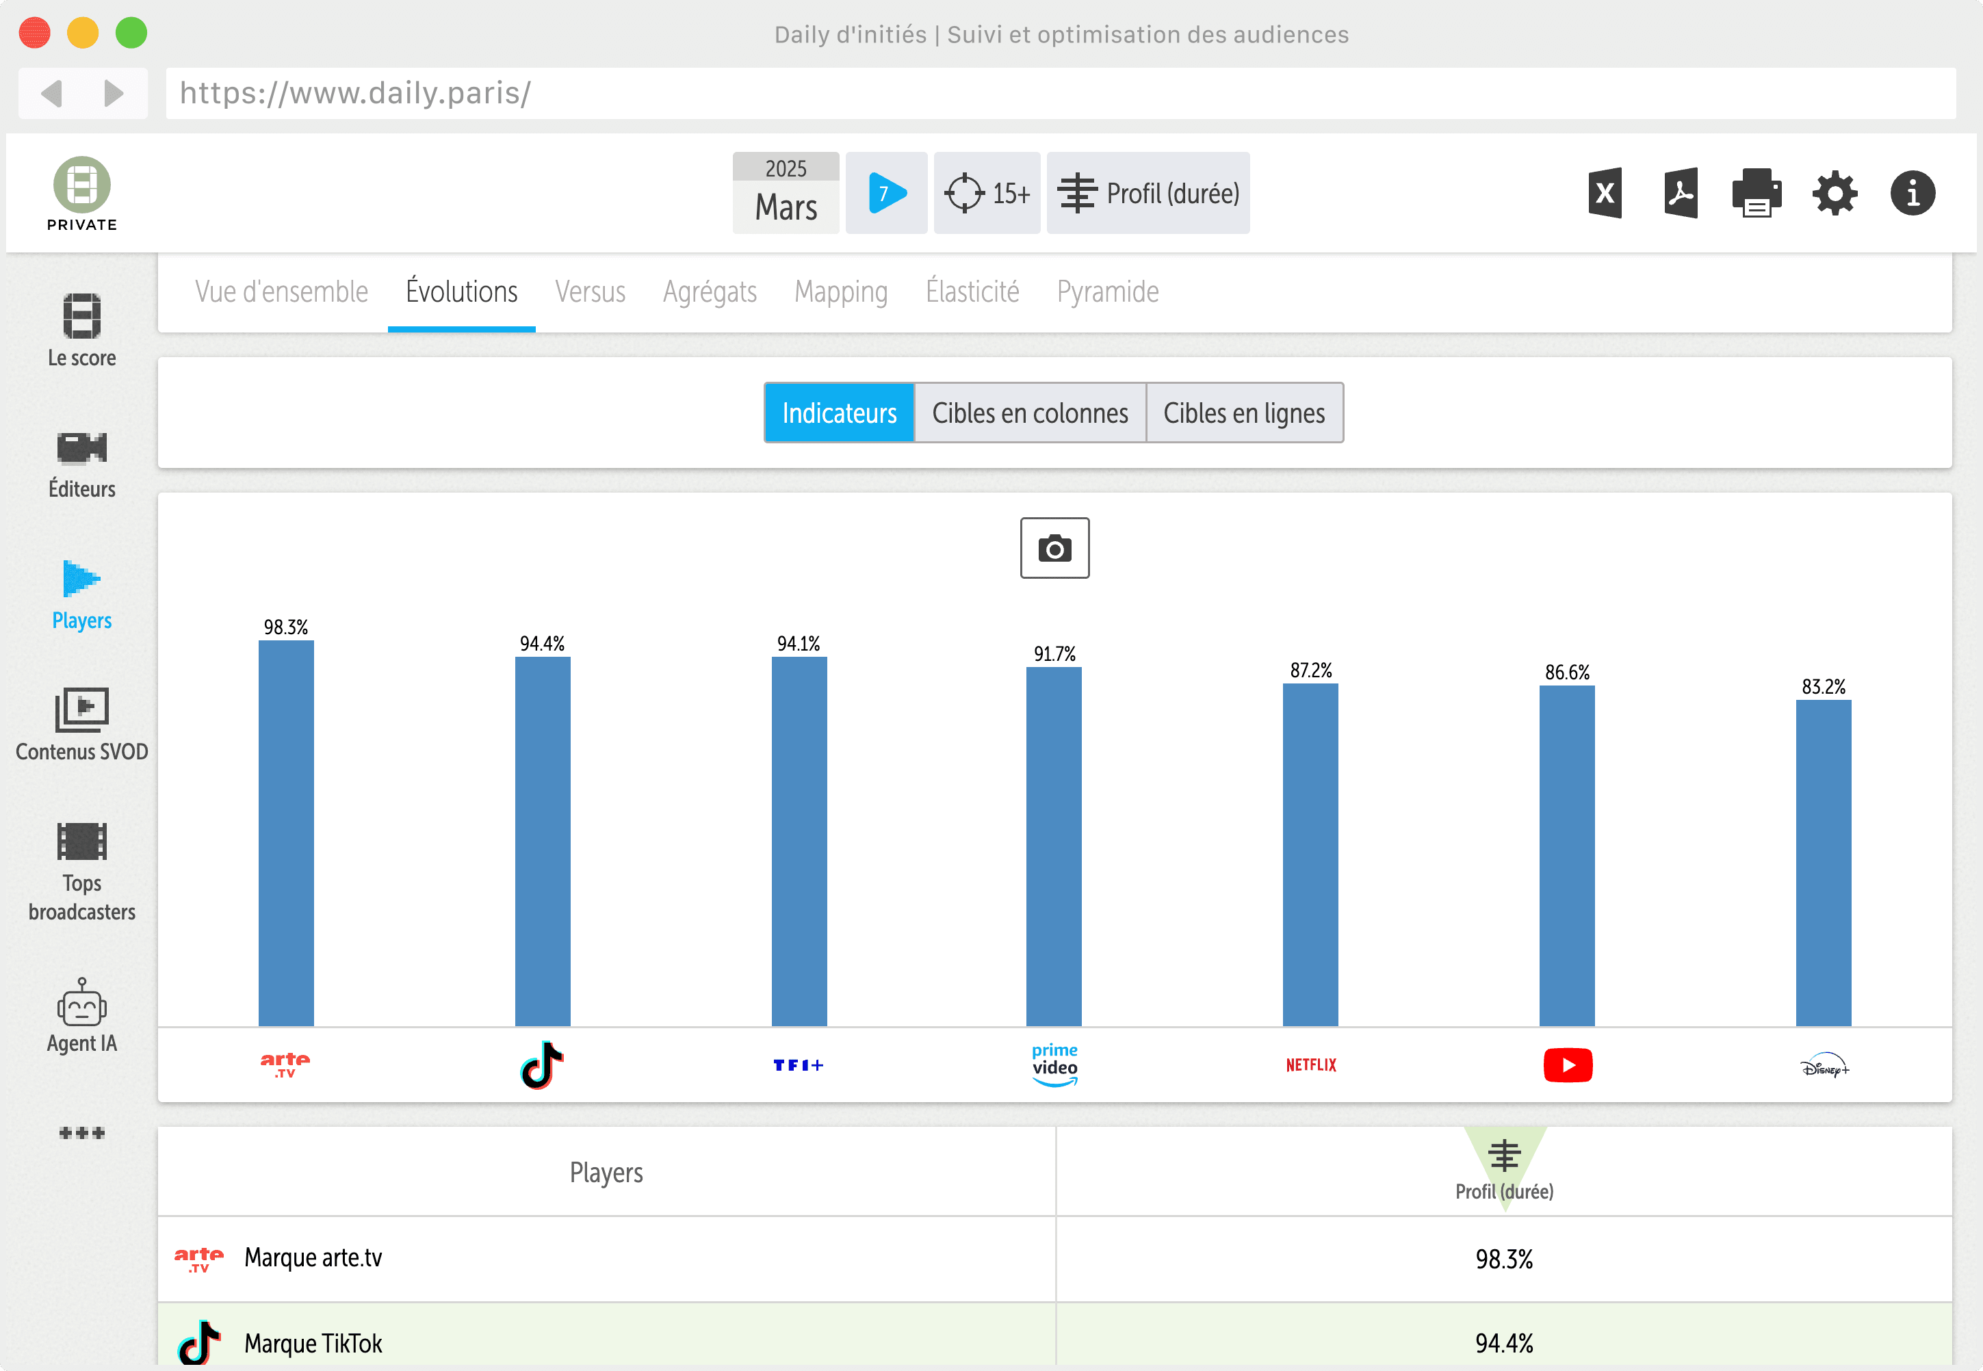Open Contenus SVOD section

[x=81, y=724]
